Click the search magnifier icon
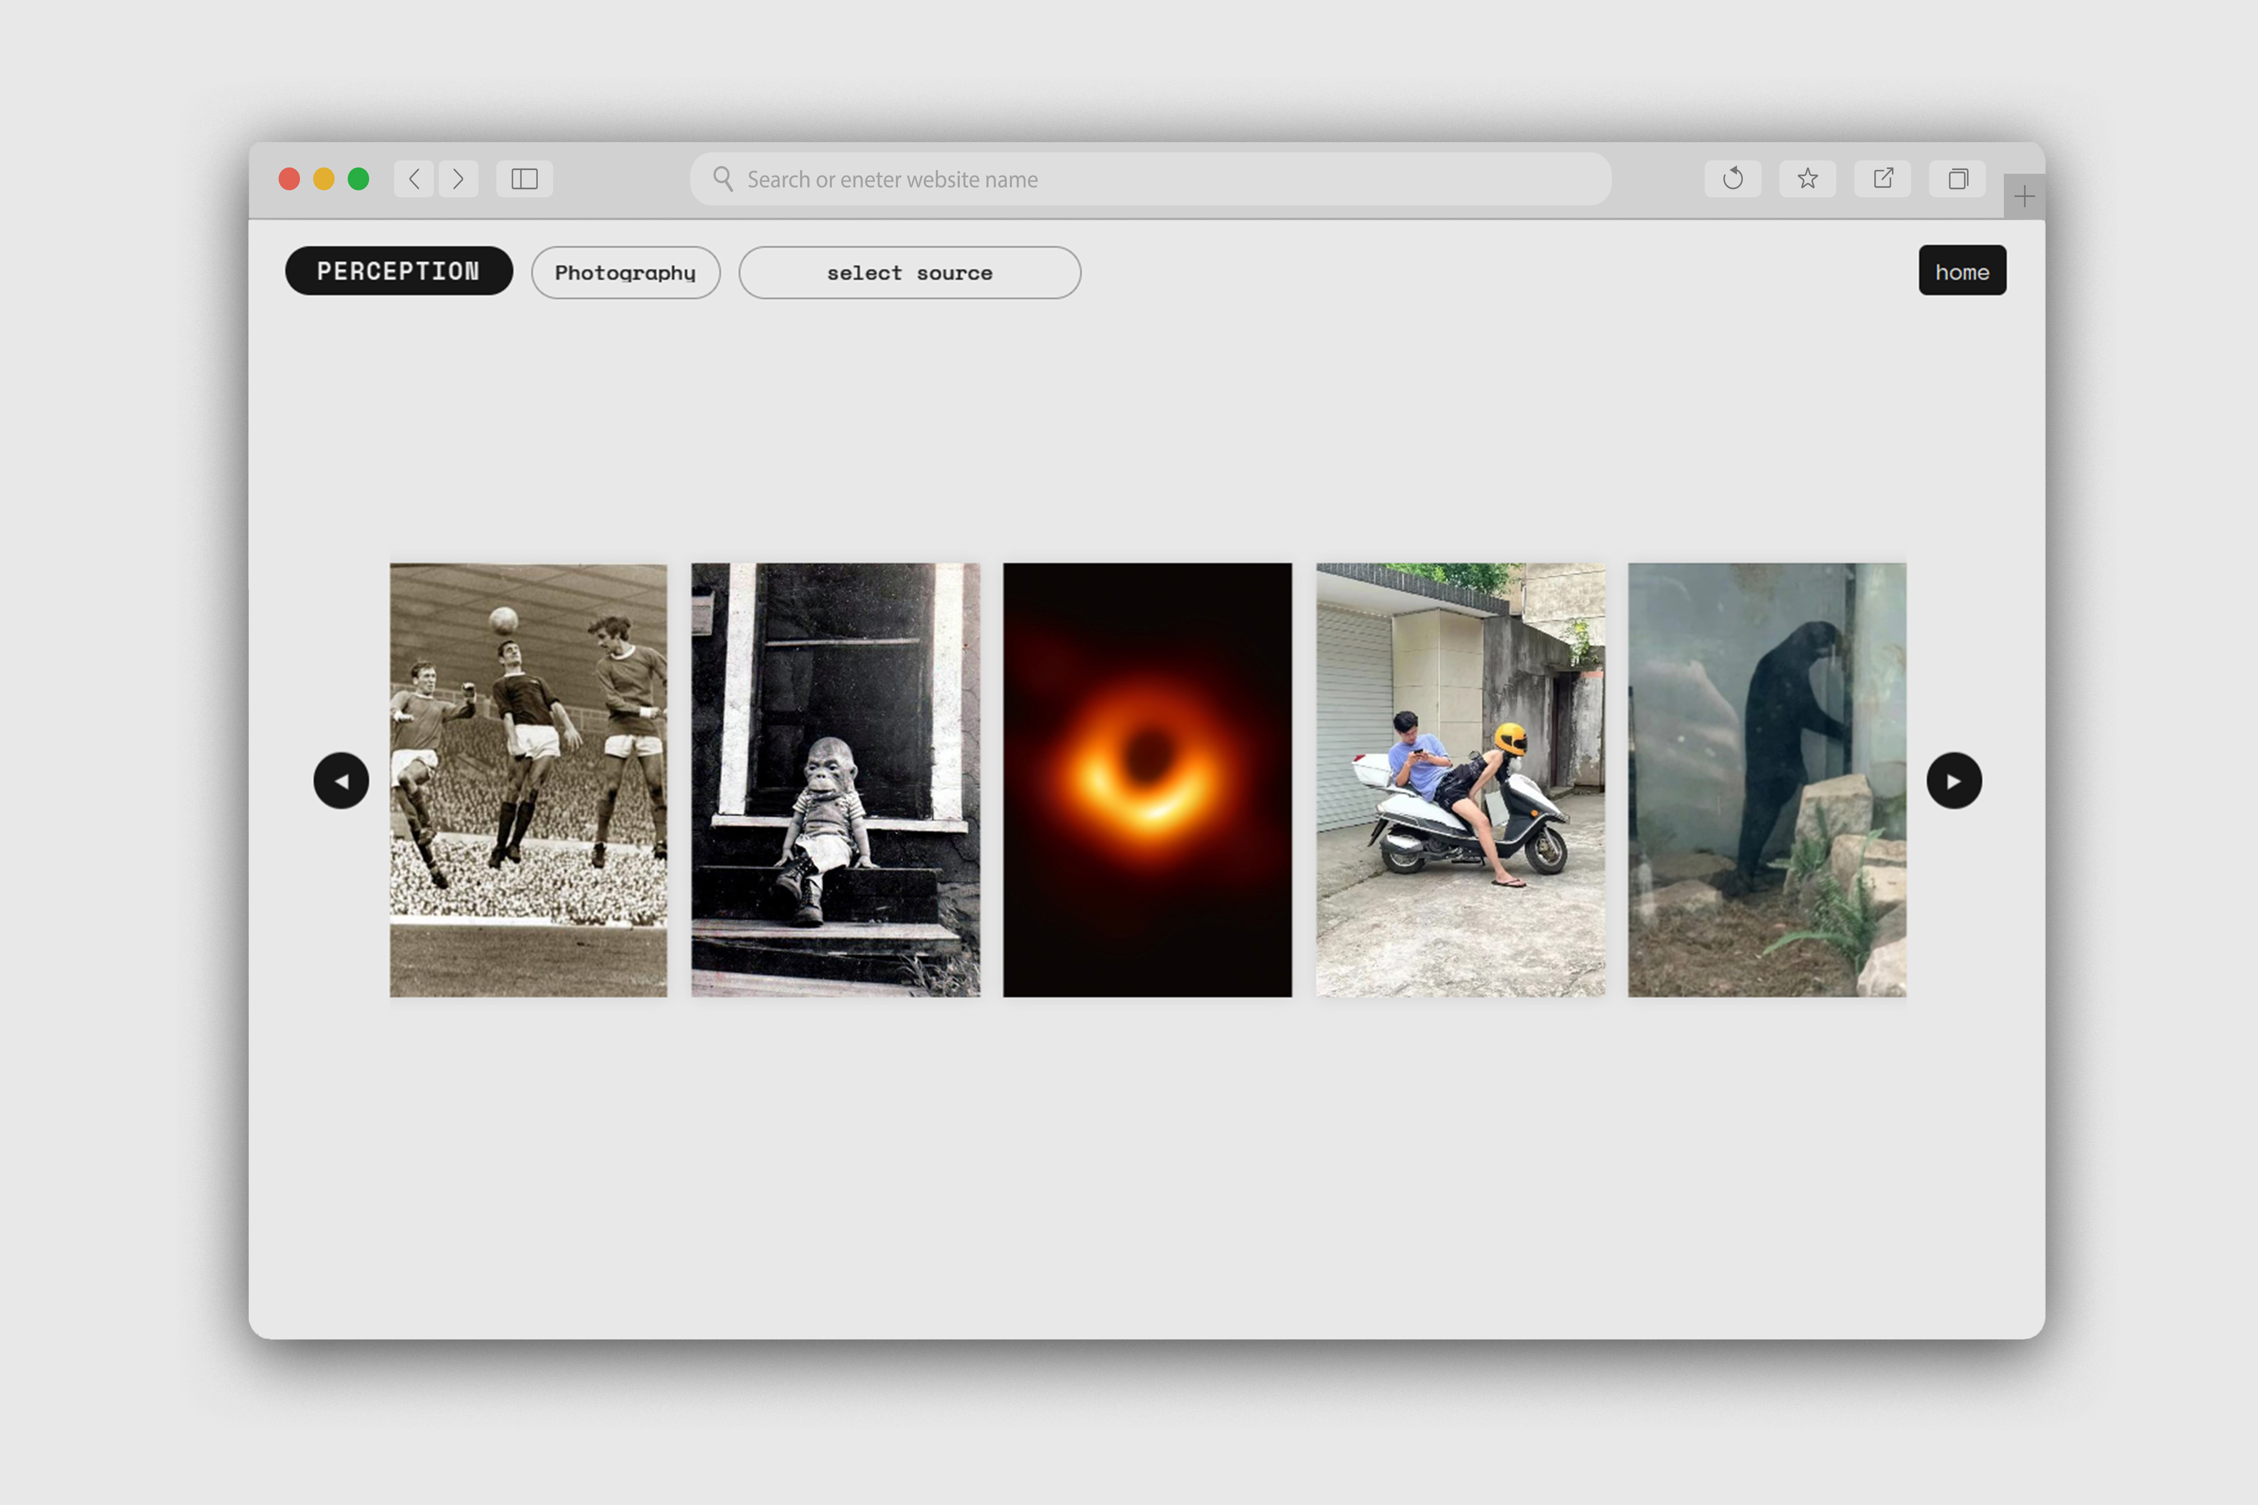 click(x=723, y=179)
